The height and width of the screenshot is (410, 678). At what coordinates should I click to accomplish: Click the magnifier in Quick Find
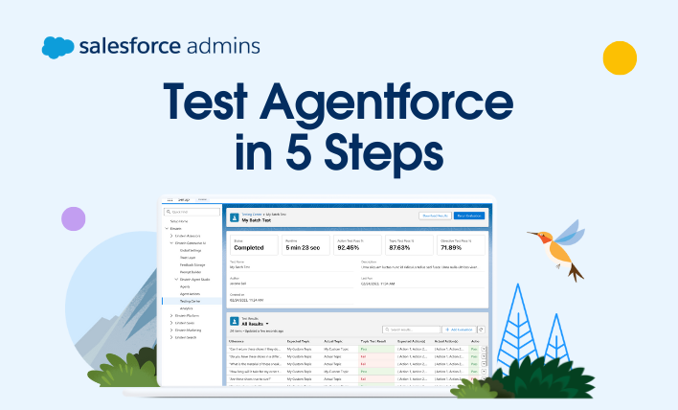[x=169, y=212]
